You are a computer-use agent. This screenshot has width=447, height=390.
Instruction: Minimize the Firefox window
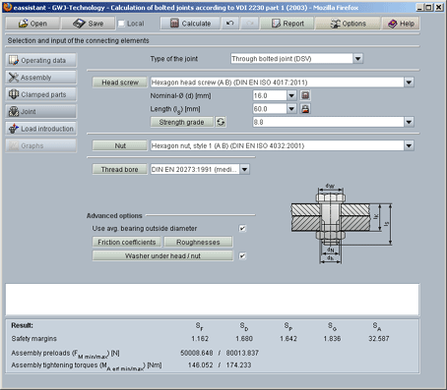point(419,7)
